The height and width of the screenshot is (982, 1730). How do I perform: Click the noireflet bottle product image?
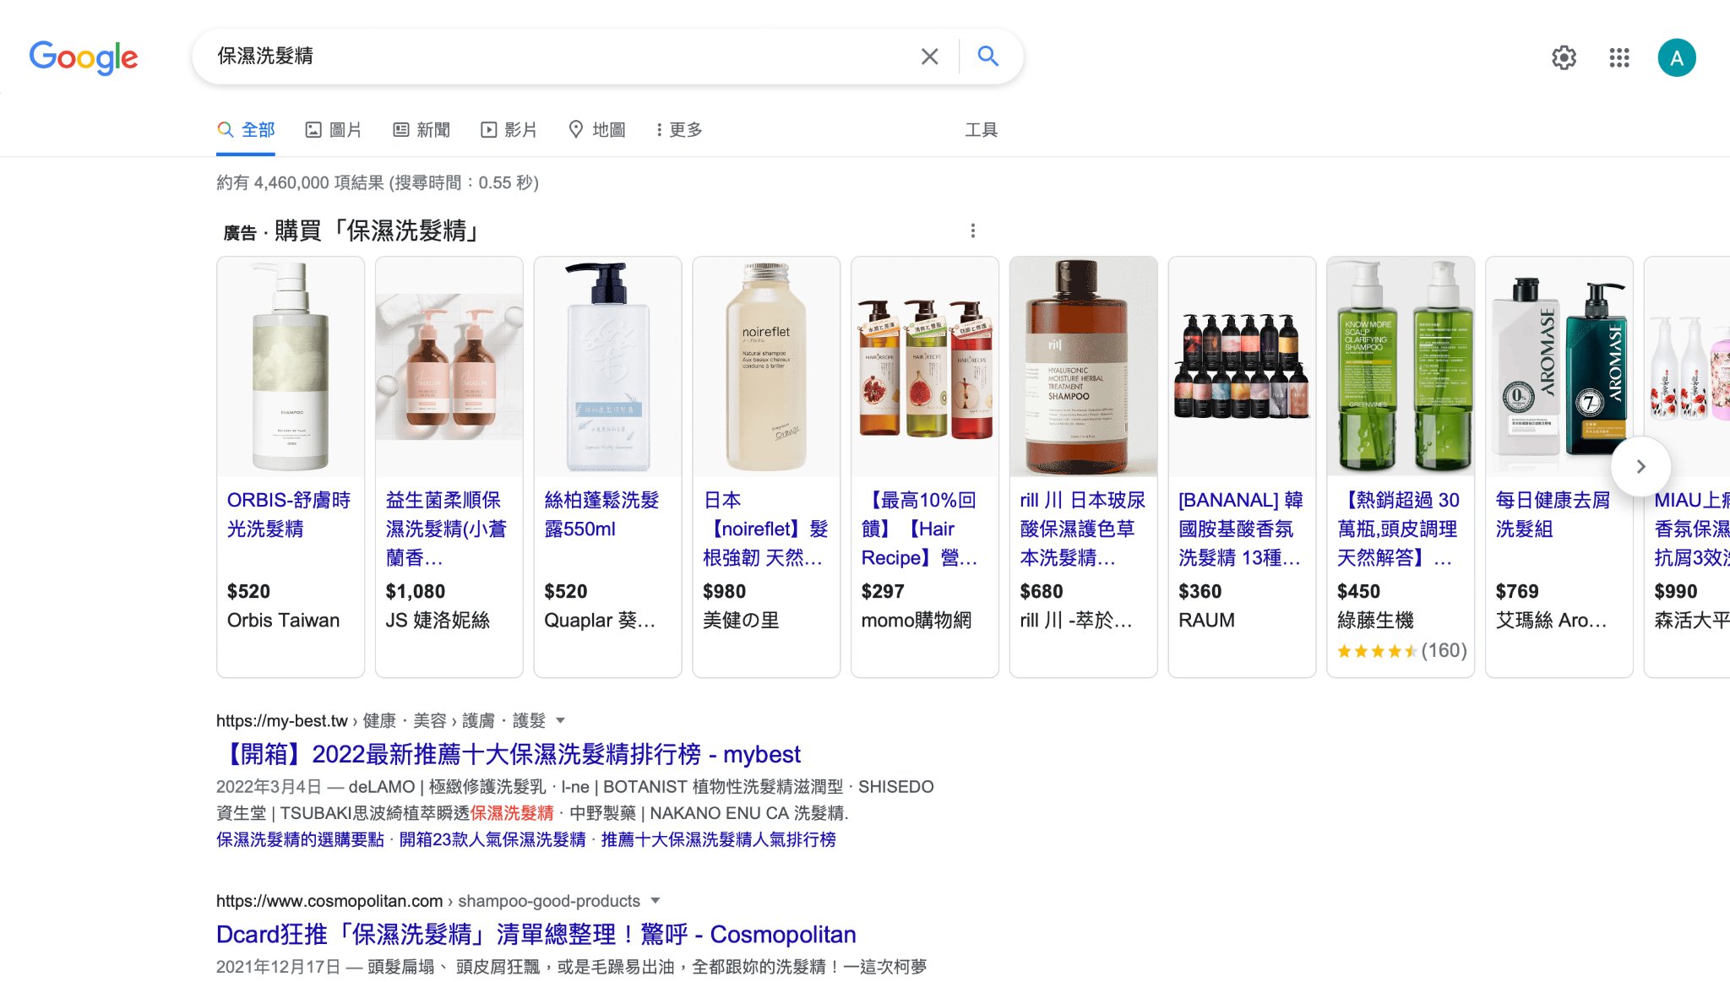pyautogui.click(x=766, y=366)
